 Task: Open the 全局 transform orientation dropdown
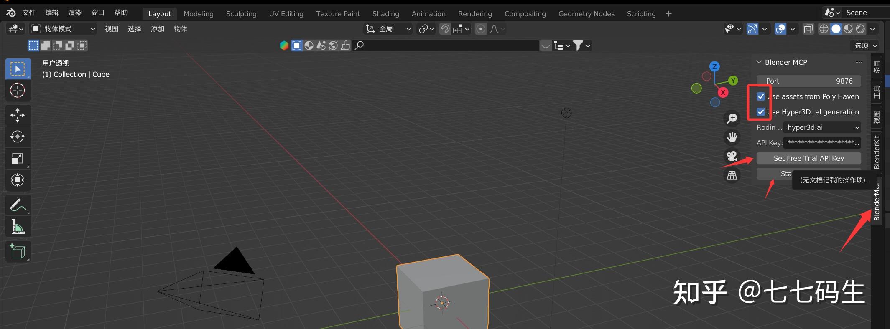pyautogui.click(x=388, y=29)
